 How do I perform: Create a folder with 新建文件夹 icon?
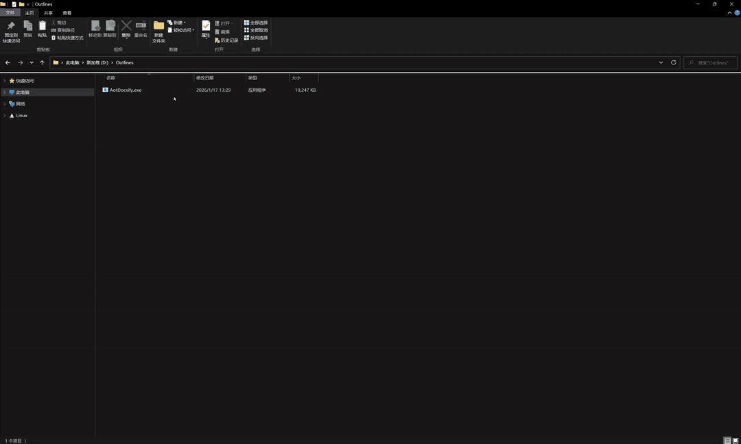[x=158, y=27]
